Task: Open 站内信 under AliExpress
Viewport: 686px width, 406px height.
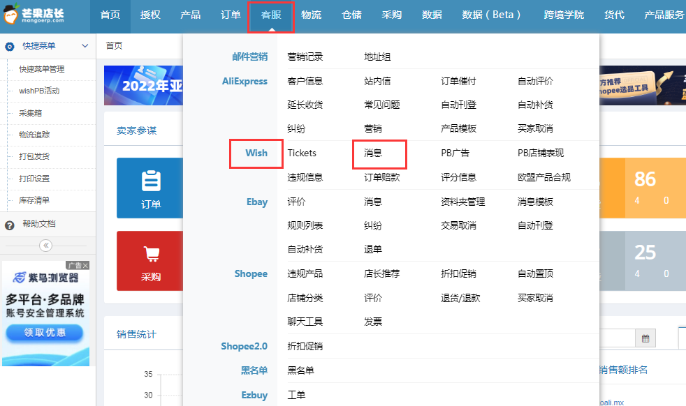Action: (x=377, y=81)
